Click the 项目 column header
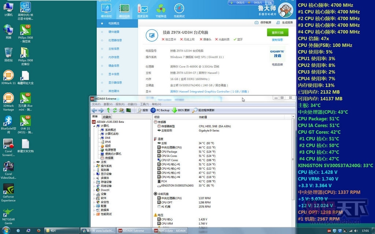375x234 pixels. coord(157,117)
